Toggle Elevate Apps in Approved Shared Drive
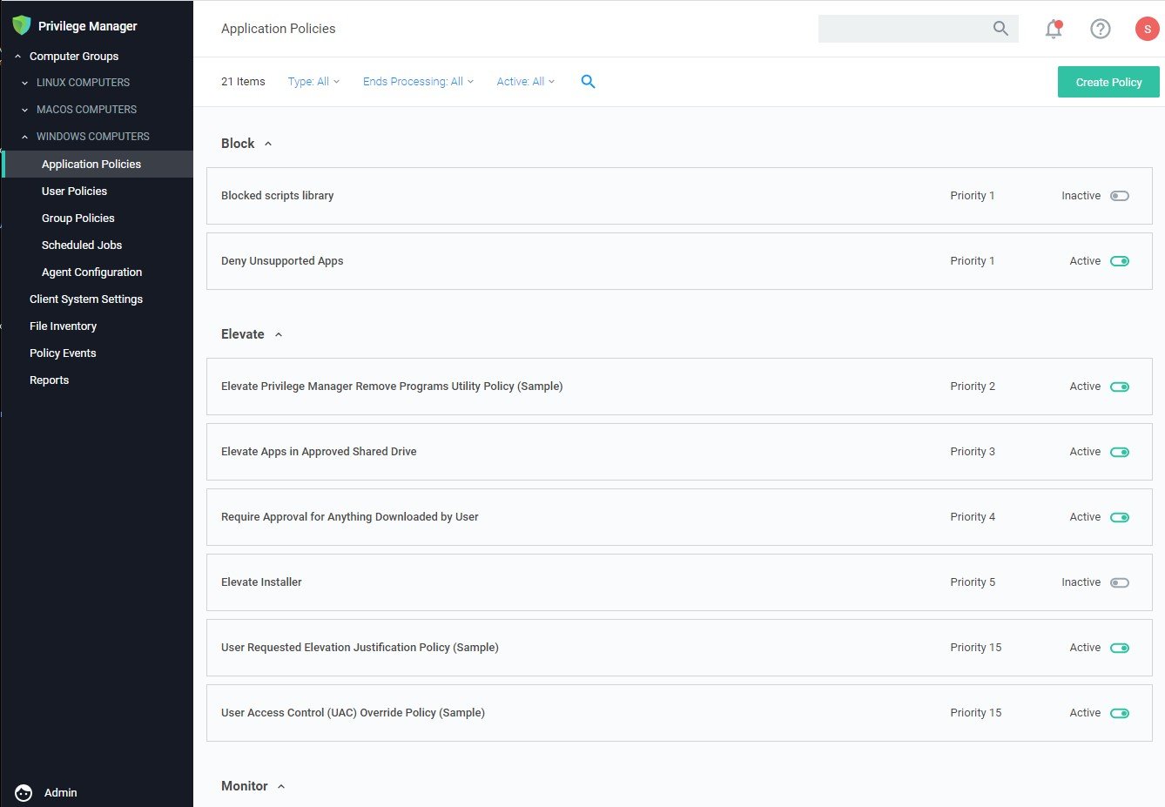This screenshot has height=807, width=1165. point(1120,452)
